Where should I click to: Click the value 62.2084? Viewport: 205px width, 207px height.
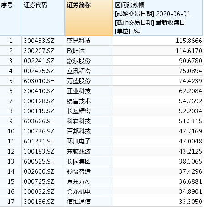click(190, 91)
